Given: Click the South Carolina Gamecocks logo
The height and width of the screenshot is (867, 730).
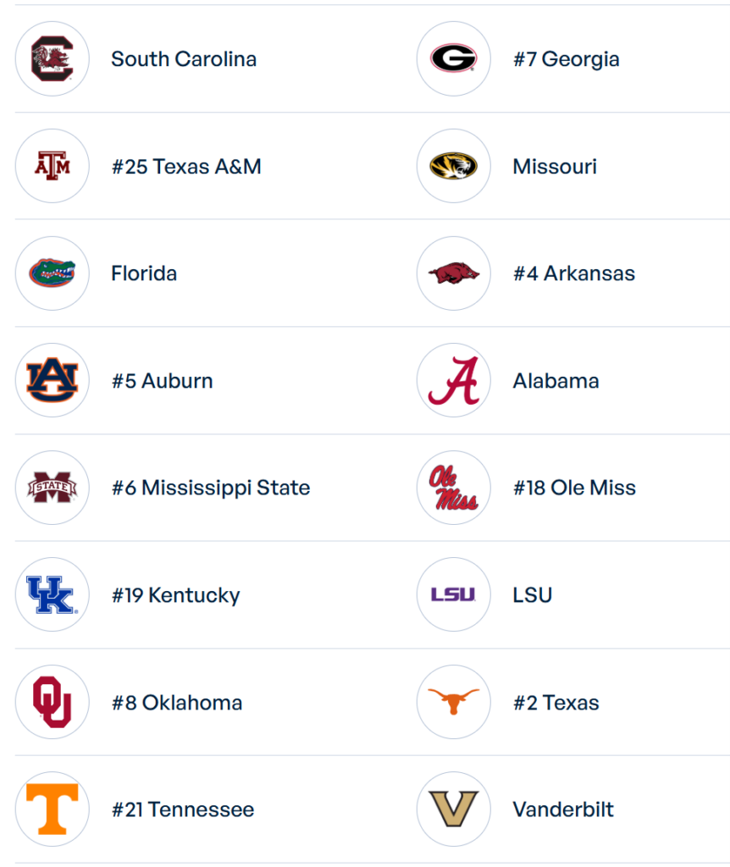Looking at the screenshot, I should pos(52,58).
